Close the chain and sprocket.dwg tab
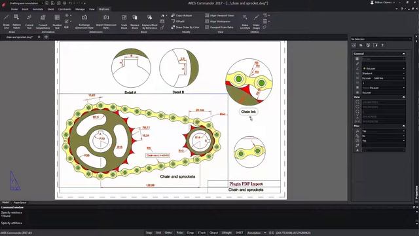This screenshot has height=236, width=419. pyautogui.click(x=39, y=37)
